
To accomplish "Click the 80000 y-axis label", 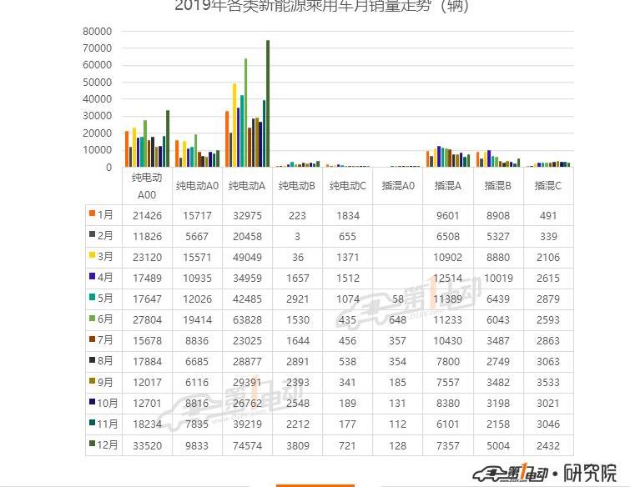I will coord(98,31).
